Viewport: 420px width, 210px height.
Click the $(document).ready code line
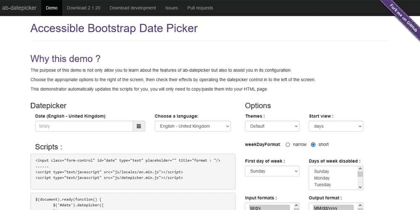[68, 199]
